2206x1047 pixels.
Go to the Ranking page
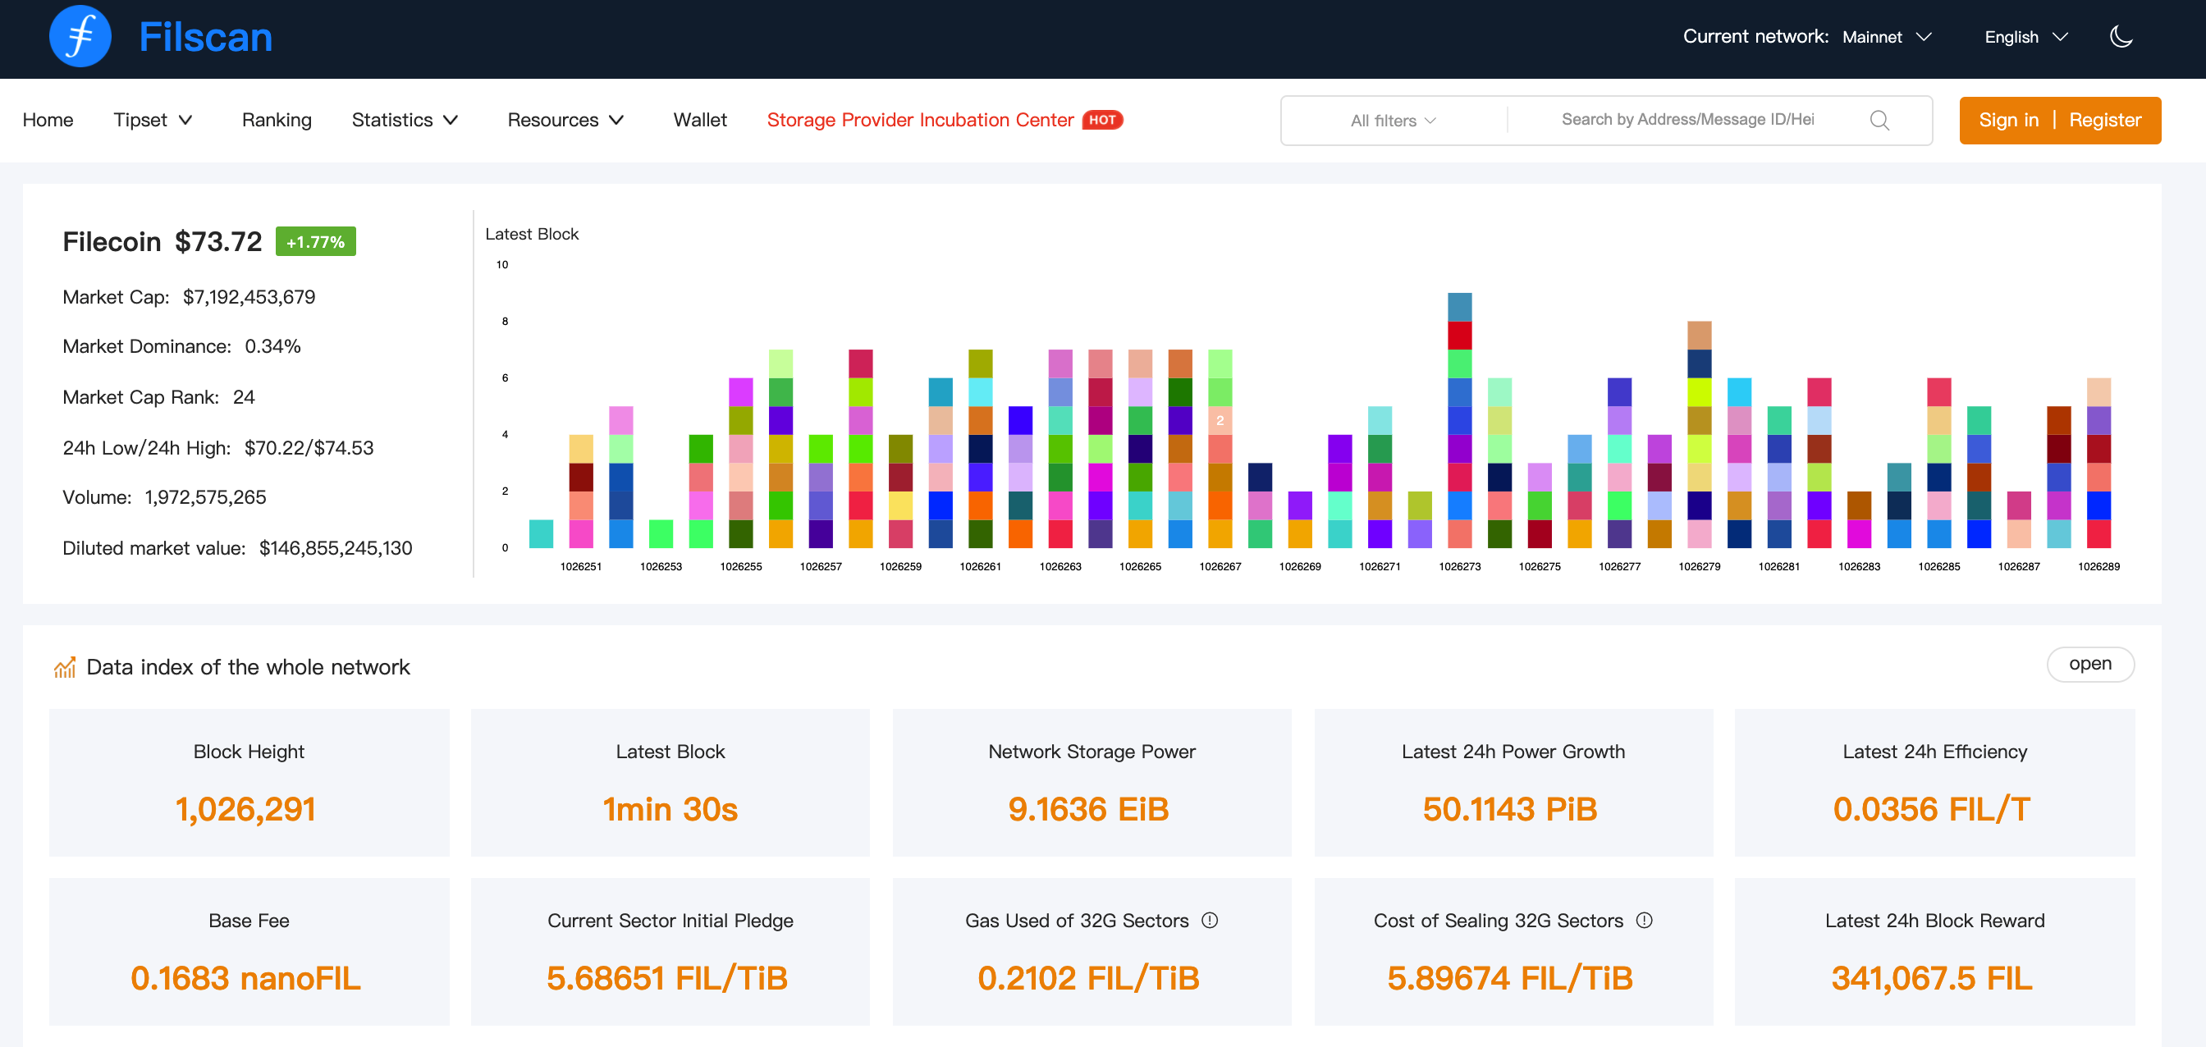pos(276,120)
